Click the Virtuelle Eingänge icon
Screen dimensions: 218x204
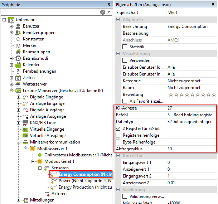click(x=25, y=129)
